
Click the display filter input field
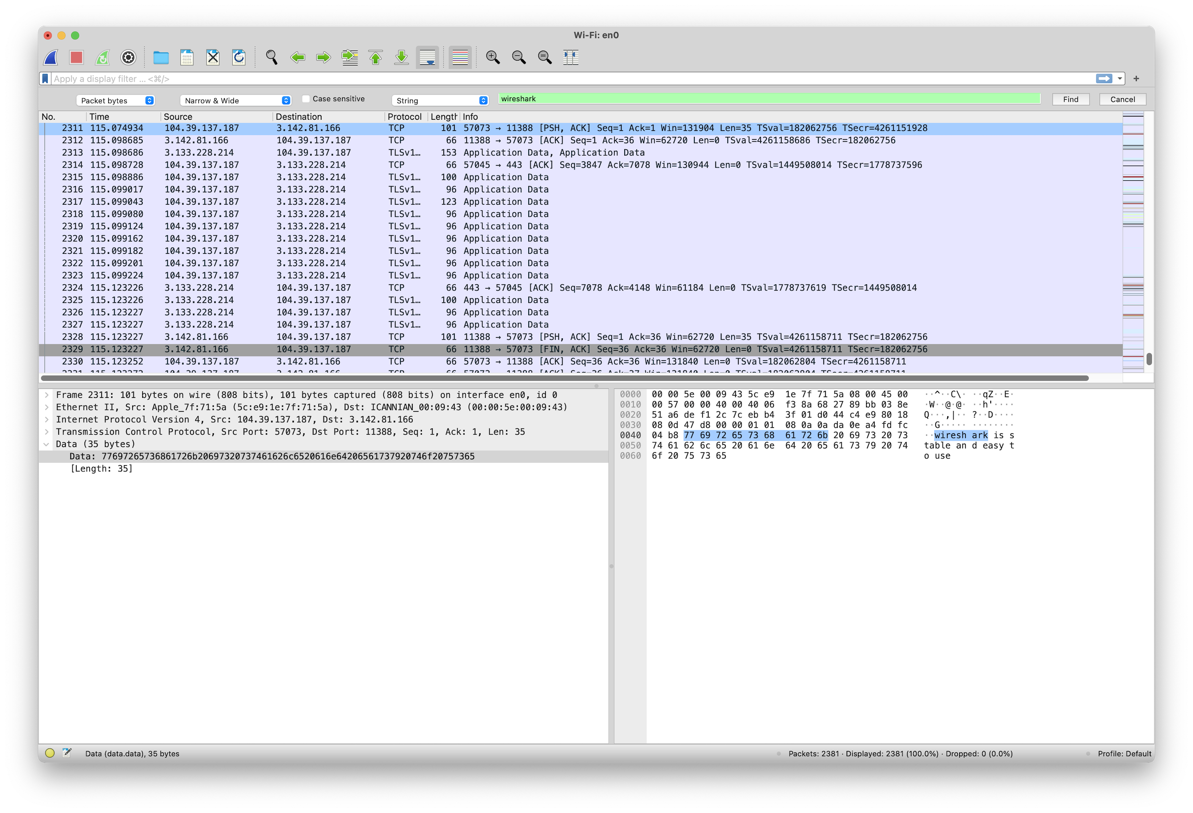click(x=565, y=79)
